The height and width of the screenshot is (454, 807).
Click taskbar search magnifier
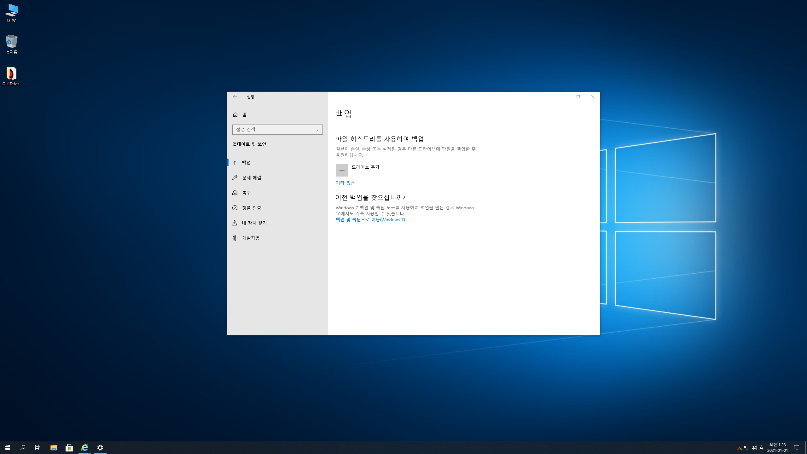click(23, 448)
